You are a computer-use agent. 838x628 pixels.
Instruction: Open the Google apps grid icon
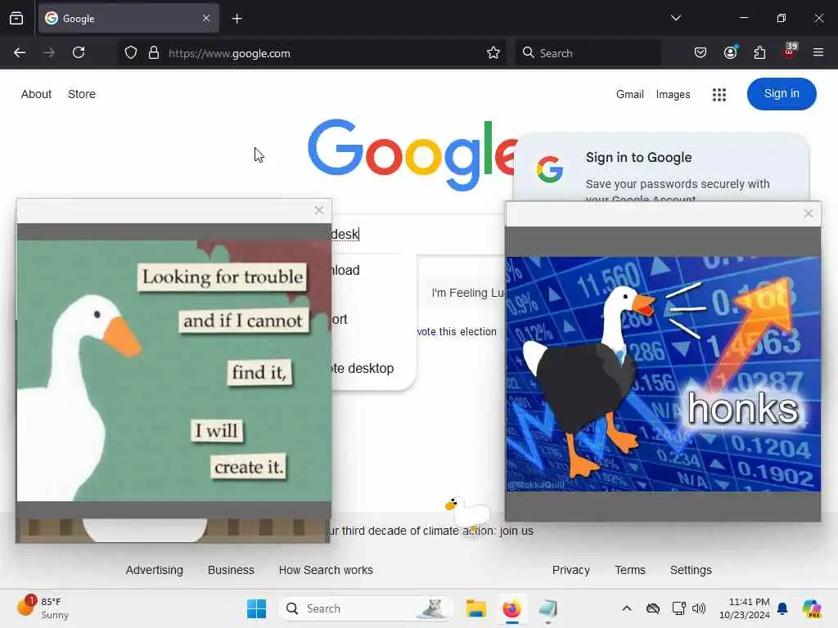coord(719,95)
